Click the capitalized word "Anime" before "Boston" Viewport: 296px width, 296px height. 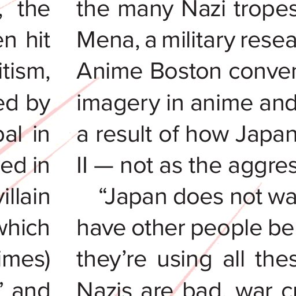point(109,71)
